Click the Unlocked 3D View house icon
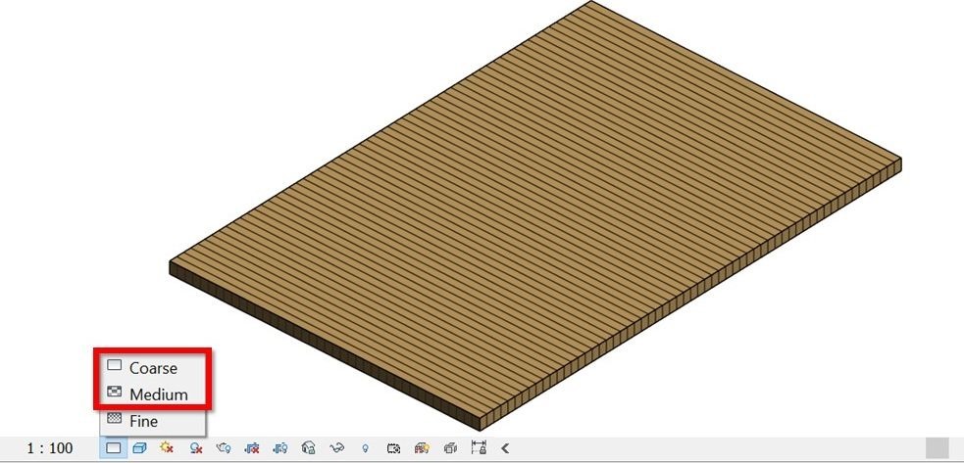Image resolution: width=964 pixels, height=463 pixels. pyautogui.click(x=309, y=448)
